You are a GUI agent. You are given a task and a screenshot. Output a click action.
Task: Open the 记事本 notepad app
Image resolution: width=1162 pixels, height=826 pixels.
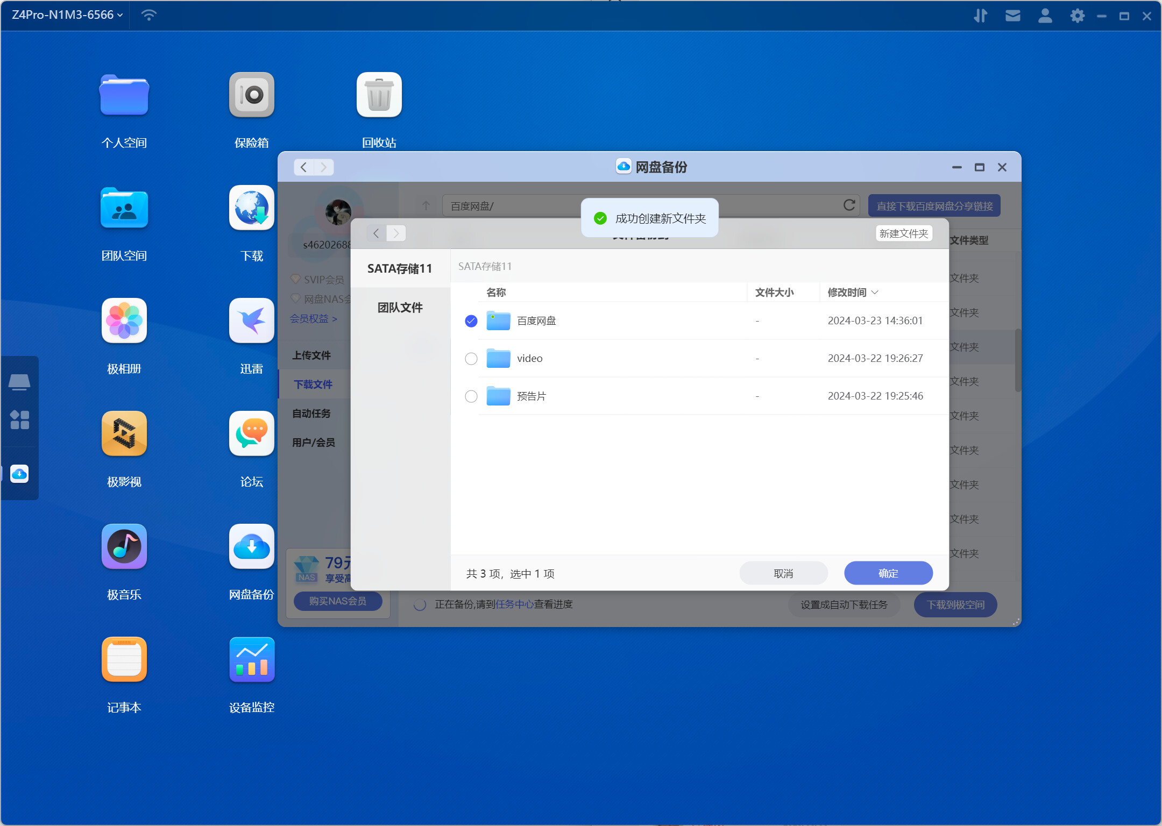coord(124,660)
